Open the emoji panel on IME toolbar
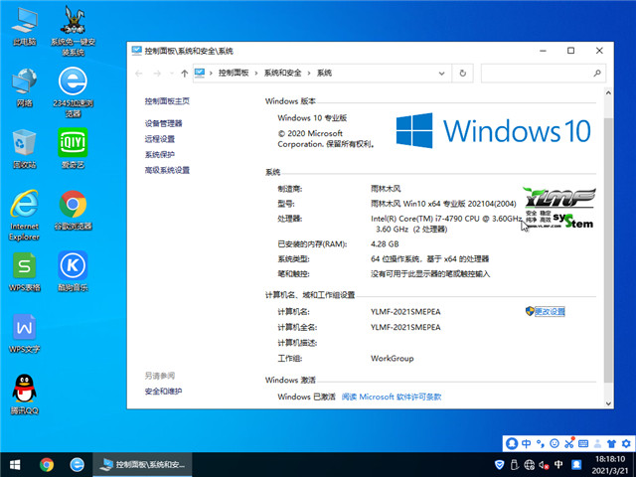 click(x=555, y=443)
